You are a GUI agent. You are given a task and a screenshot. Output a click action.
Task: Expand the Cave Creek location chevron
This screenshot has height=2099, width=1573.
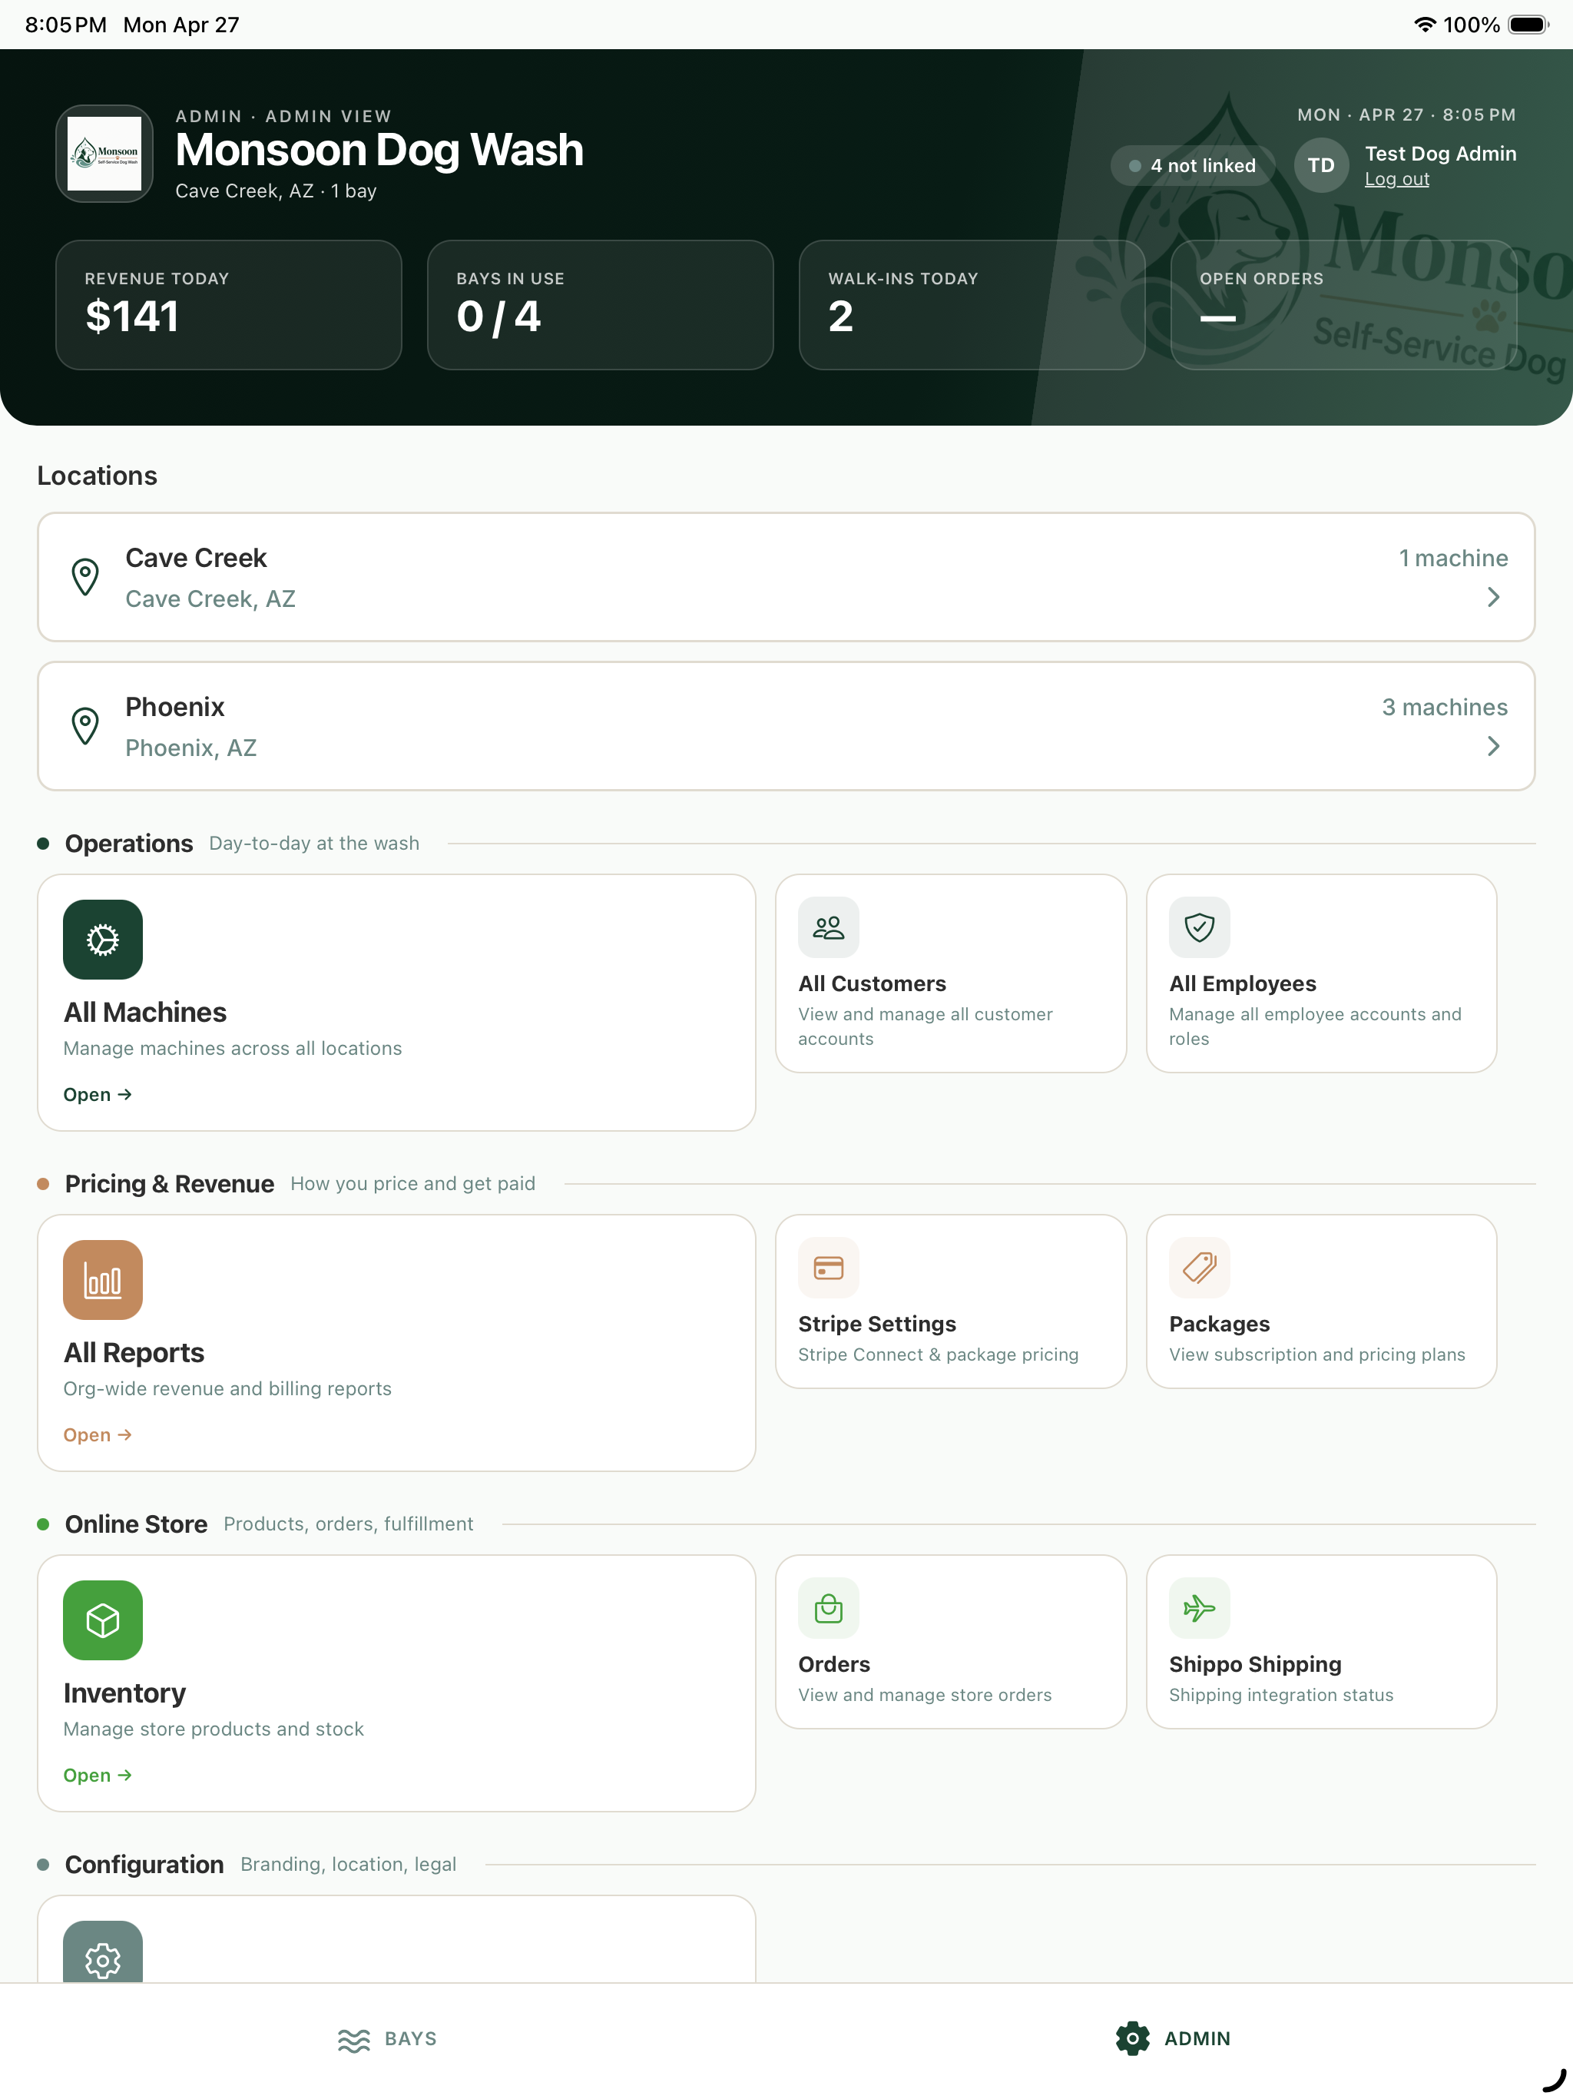point(1493,597)
